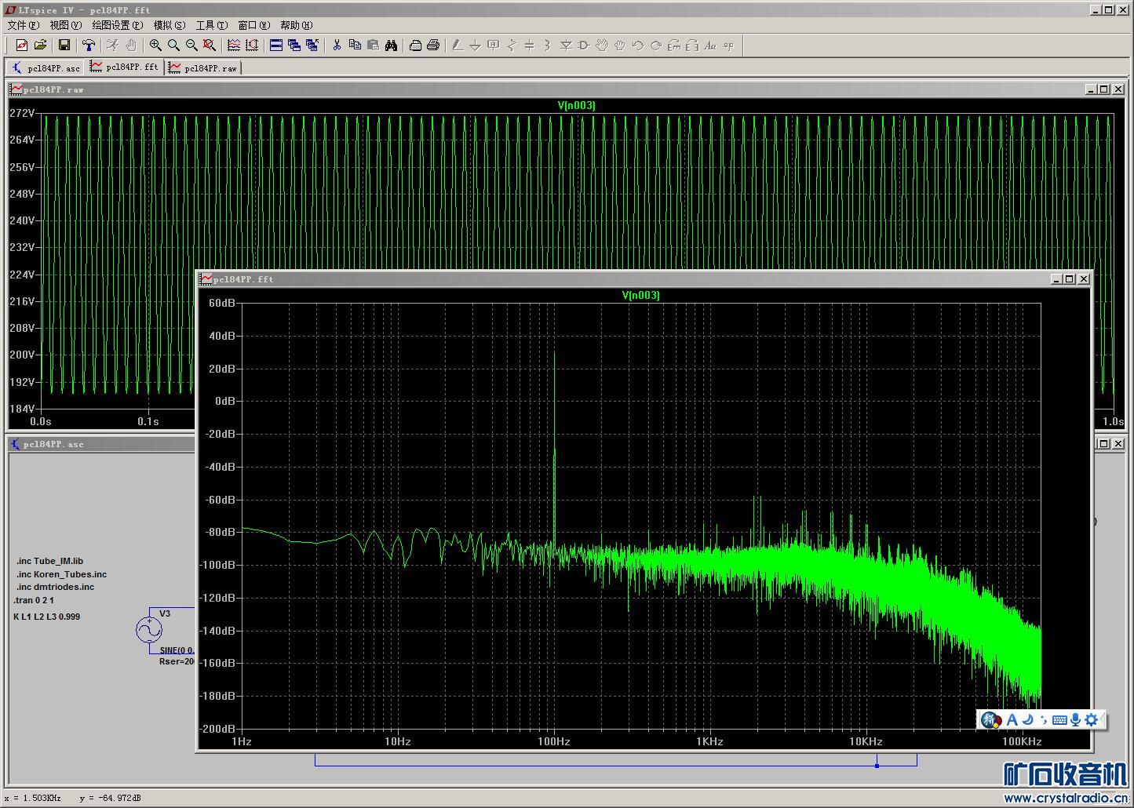Switch to the pcl84PP.raw tab
The image size is (1134, 808).
(203, 68)
